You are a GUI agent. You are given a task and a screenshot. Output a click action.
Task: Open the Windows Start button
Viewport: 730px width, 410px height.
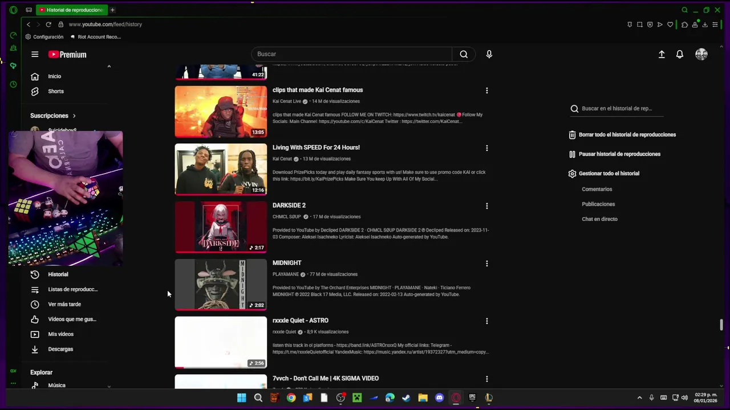coord(241,397)
